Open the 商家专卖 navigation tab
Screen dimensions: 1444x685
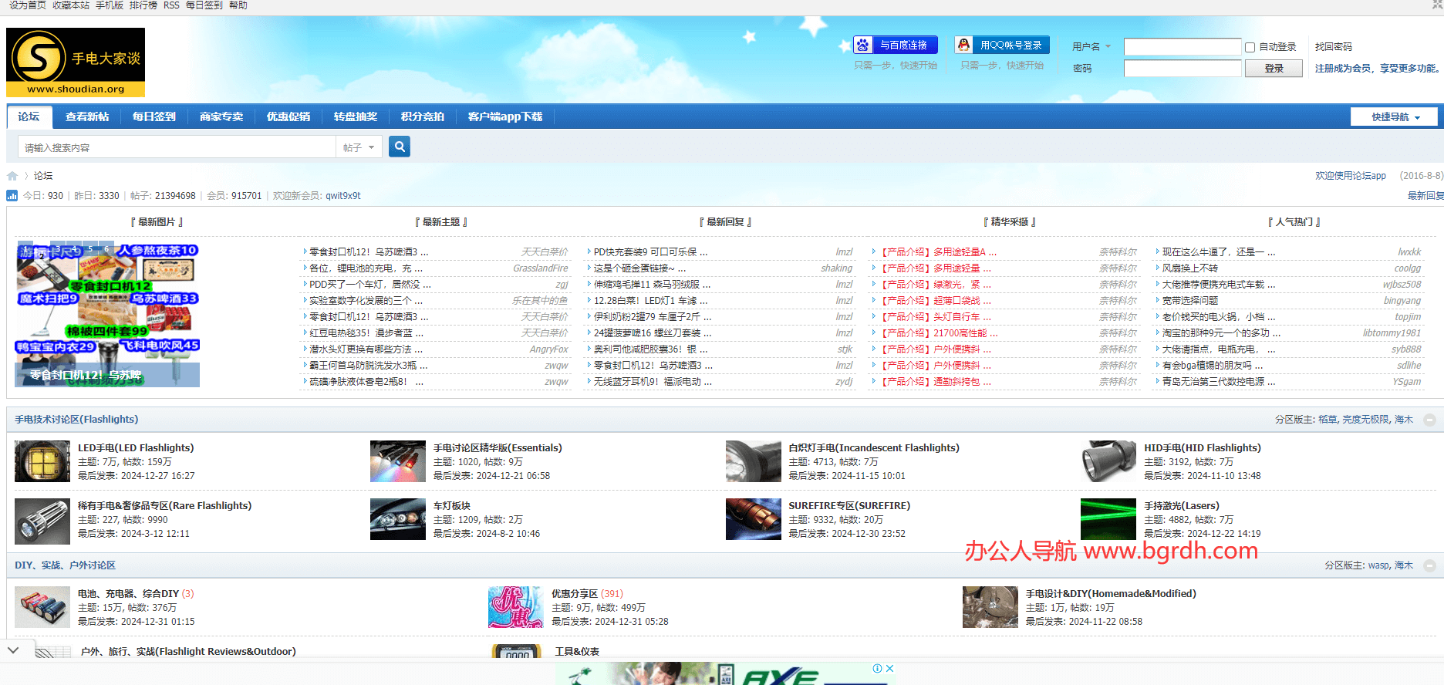click(221, 117)
